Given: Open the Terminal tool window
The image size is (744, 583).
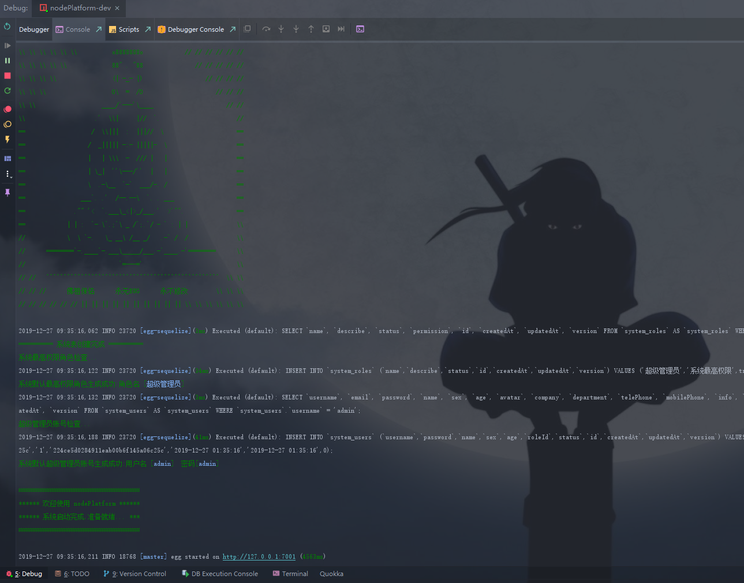Looking at the screenshot, I should [x=290, y=574].
